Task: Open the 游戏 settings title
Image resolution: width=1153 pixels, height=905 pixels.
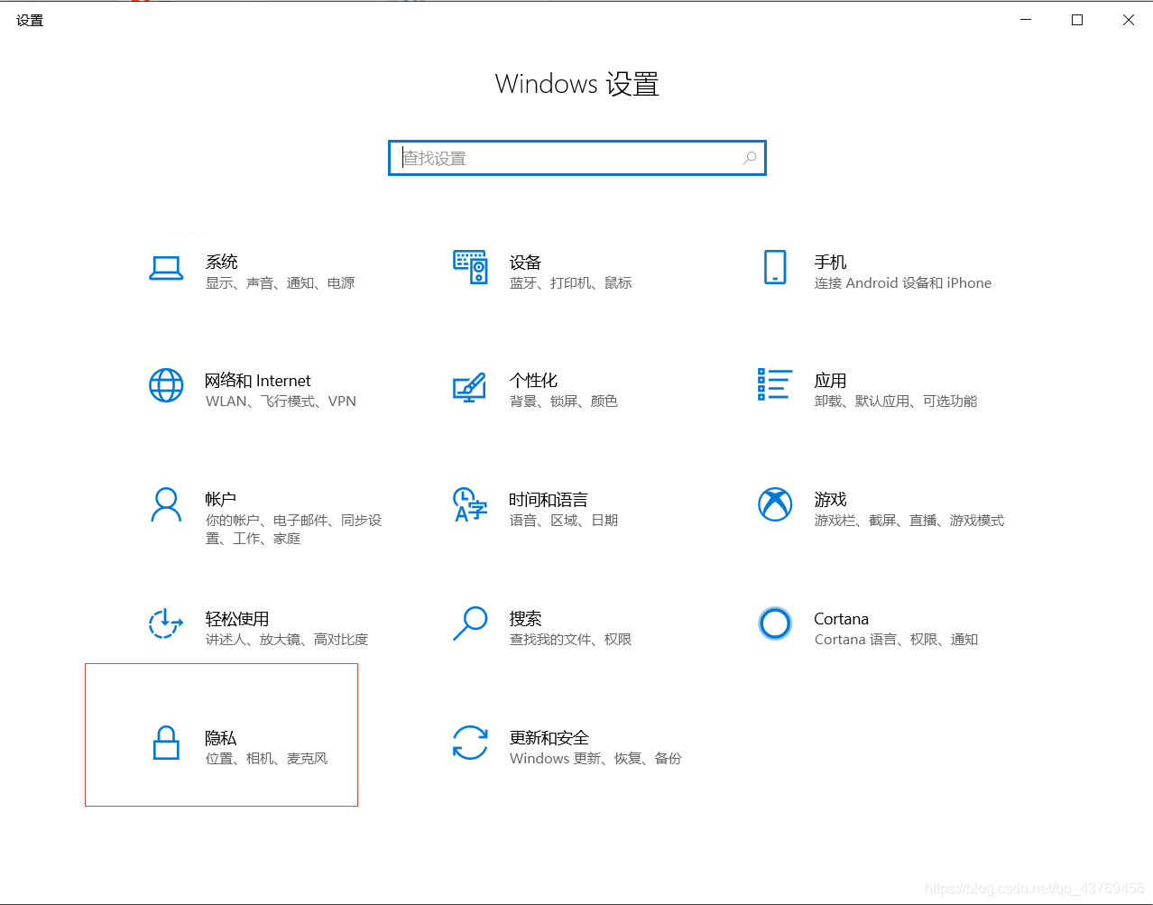Action: 830,500
